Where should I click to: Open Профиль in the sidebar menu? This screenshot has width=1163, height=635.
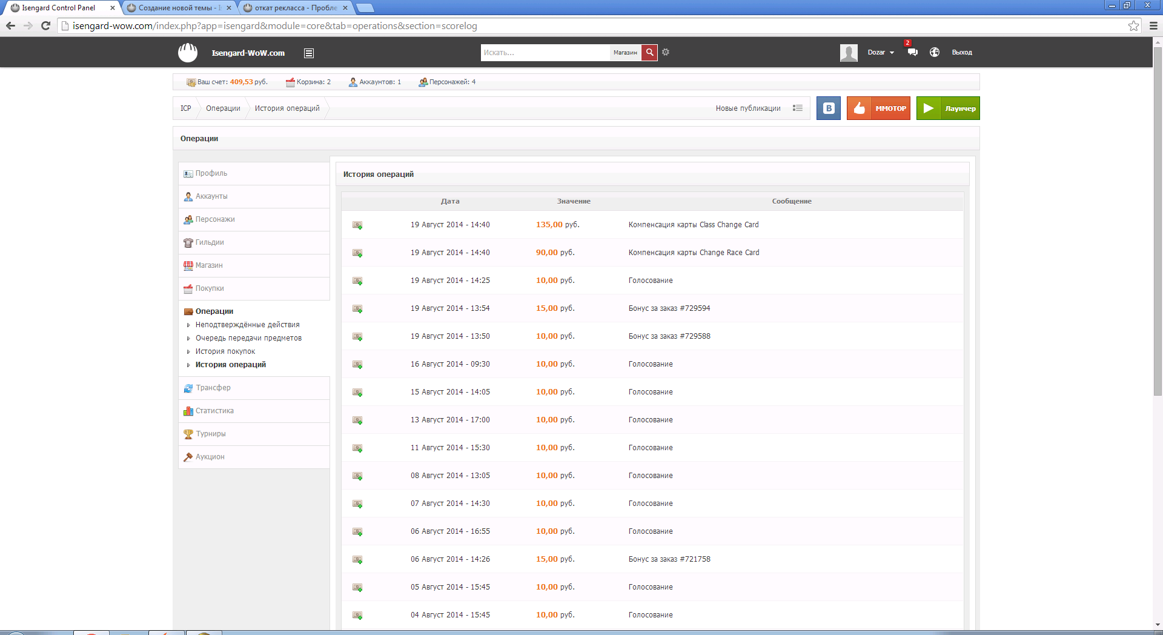211,173
